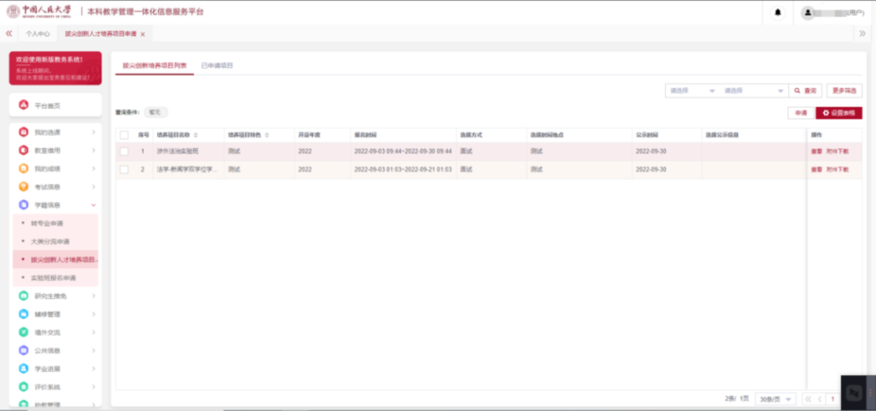Screen dimensions: 876x411
Task: Collapse the 学籍信息 menu chevron
Action: [x=93, y=205]
